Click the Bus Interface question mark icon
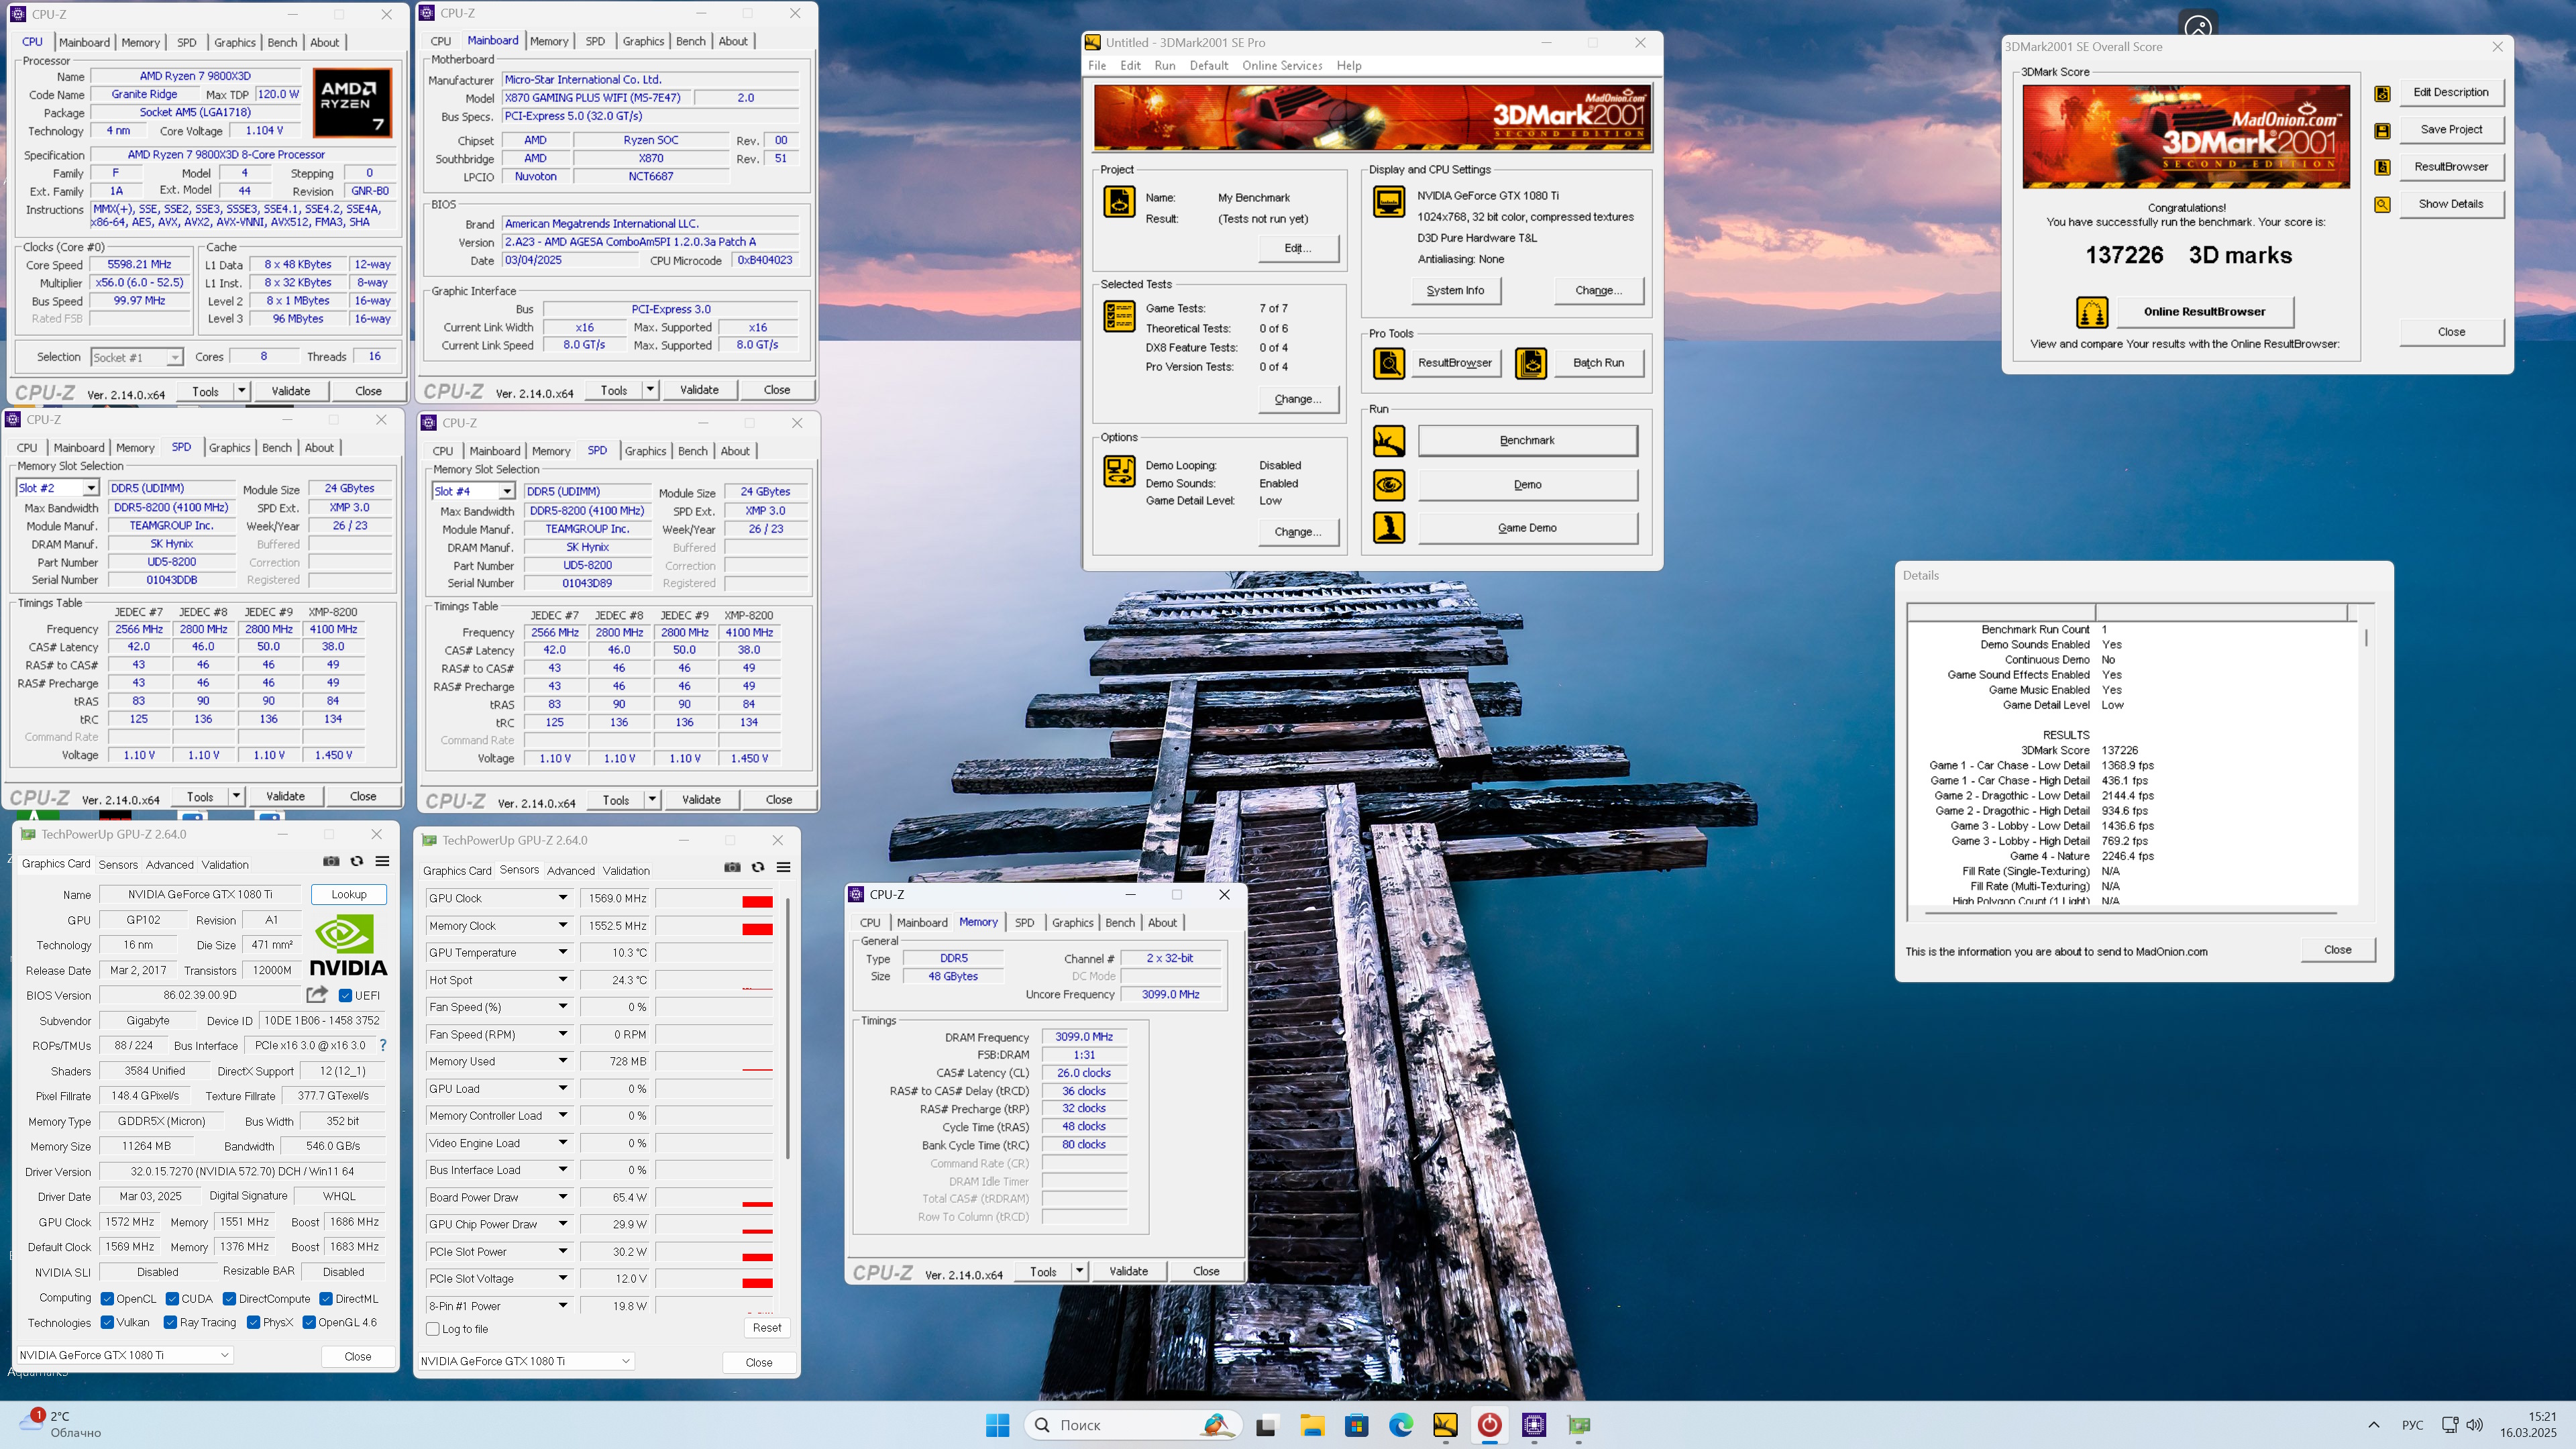 point(382,1045)
